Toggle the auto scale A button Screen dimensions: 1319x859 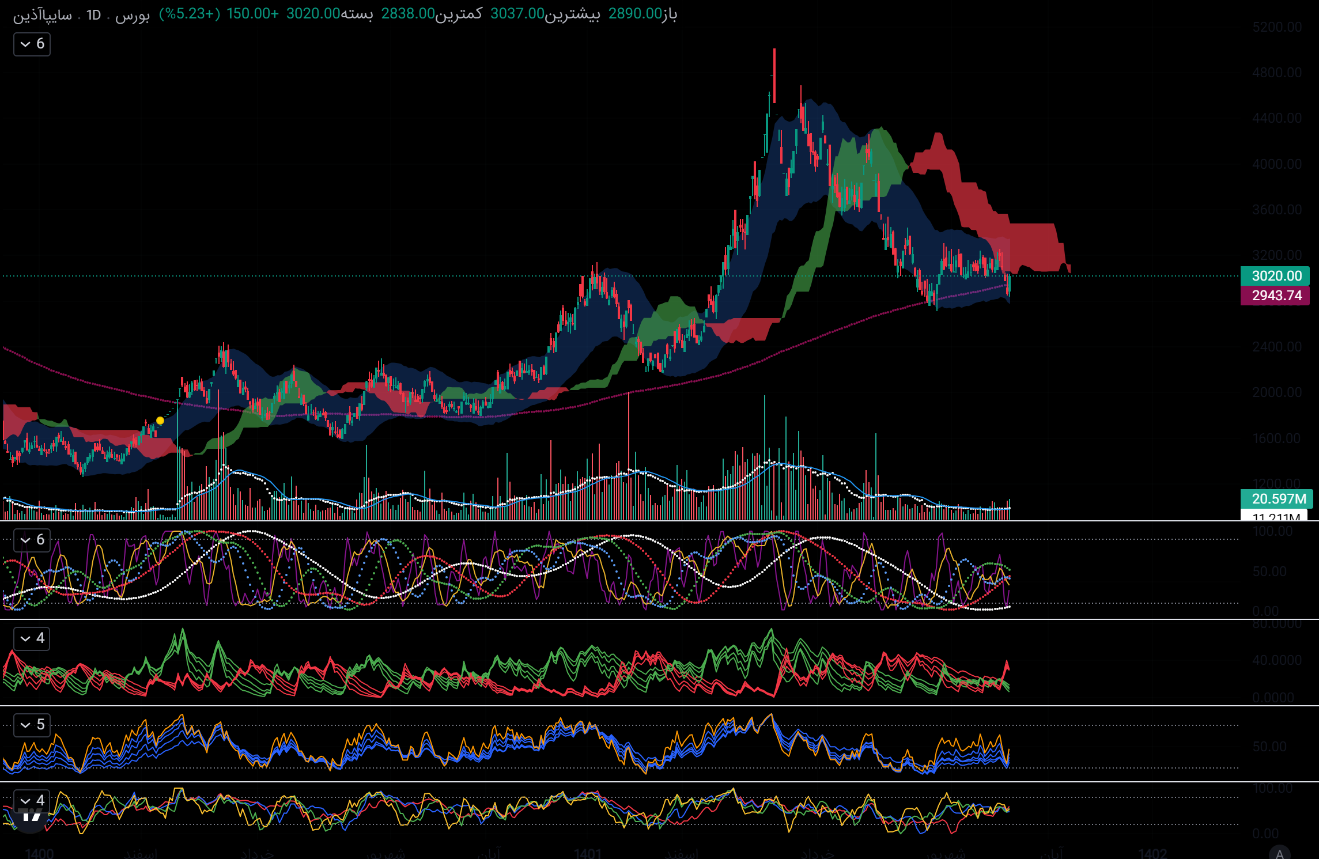(x=1279, y=853)
